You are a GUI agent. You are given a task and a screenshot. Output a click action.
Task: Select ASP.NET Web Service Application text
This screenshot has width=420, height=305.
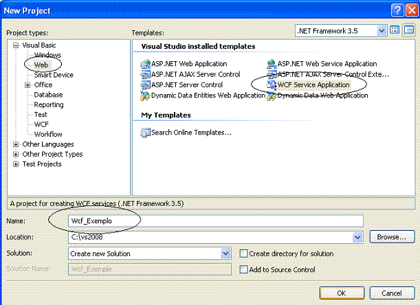click(x=327, y=64)
